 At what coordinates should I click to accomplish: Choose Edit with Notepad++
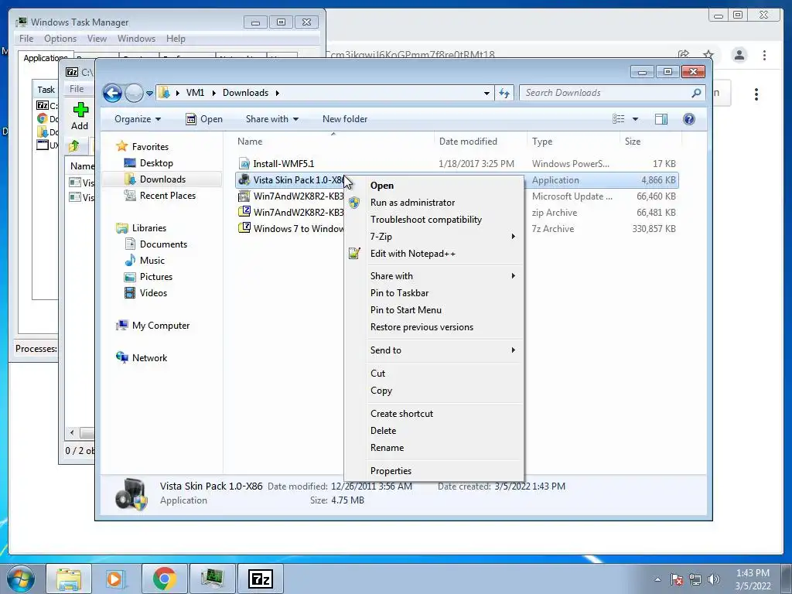[x=433, y=254]
